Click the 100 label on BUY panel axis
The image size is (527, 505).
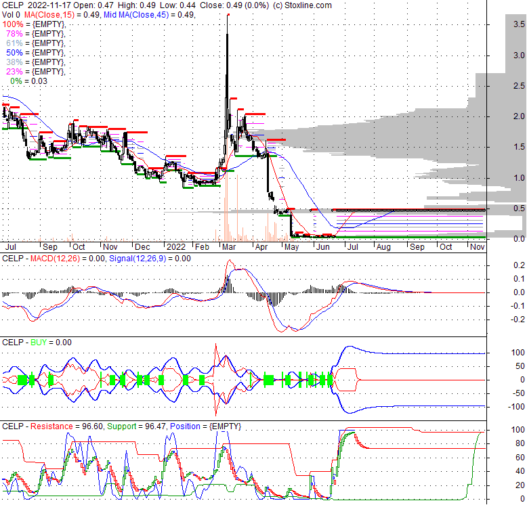coord(518,352)
